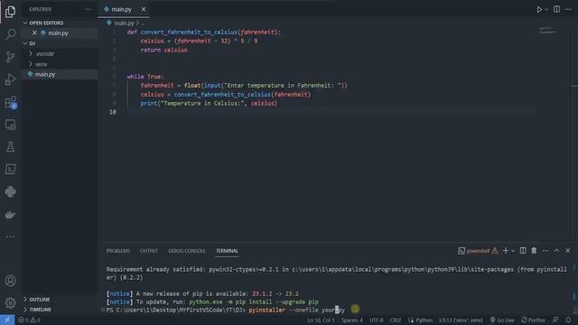Screen dimensions: 578x325
Task: Select the powershell terminal label
Action: (x=478, y=251)
